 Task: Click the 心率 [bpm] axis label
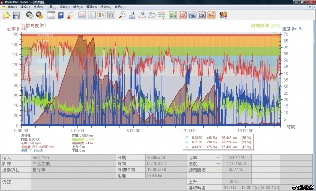[17, 29]
